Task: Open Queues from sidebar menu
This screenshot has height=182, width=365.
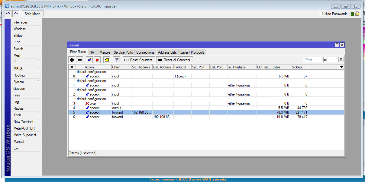Action: point(27,88)
